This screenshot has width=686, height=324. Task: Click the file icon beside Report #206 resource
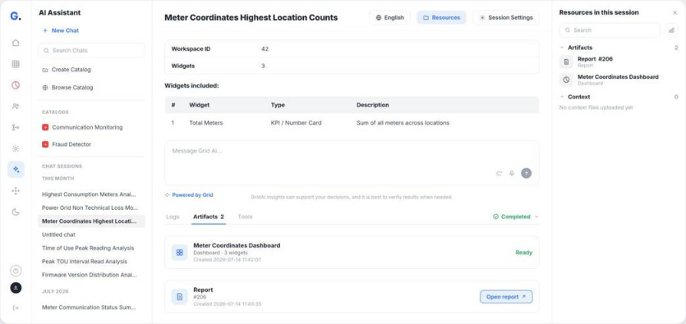click(566, 61)
